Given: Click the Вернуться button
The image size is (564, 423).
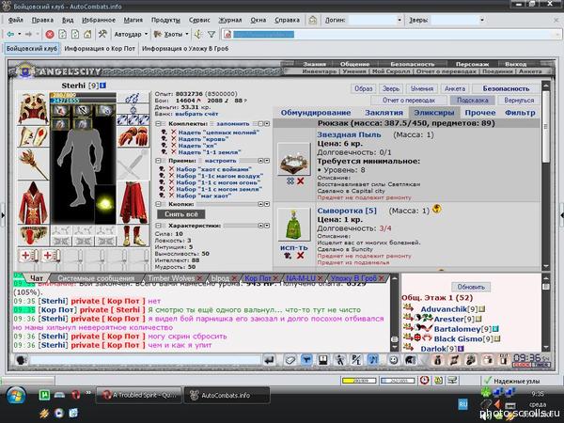Looking at the screenshot, I should (519, 100).
